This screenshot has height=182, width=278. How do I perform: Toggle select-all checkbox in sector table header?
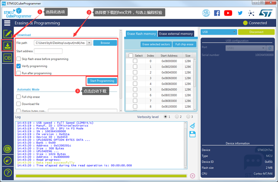point(131,55)
